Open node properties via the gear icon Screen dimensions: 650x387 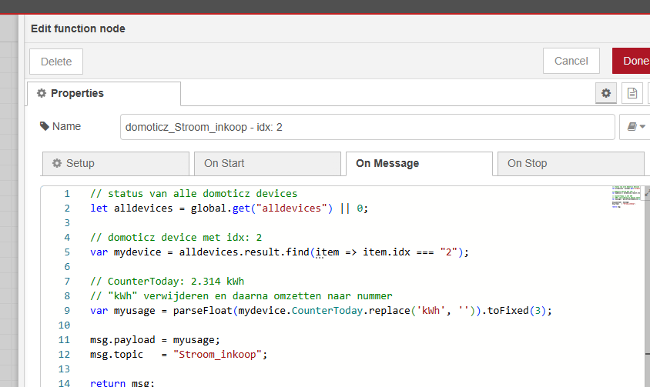(x=606, y=93)
